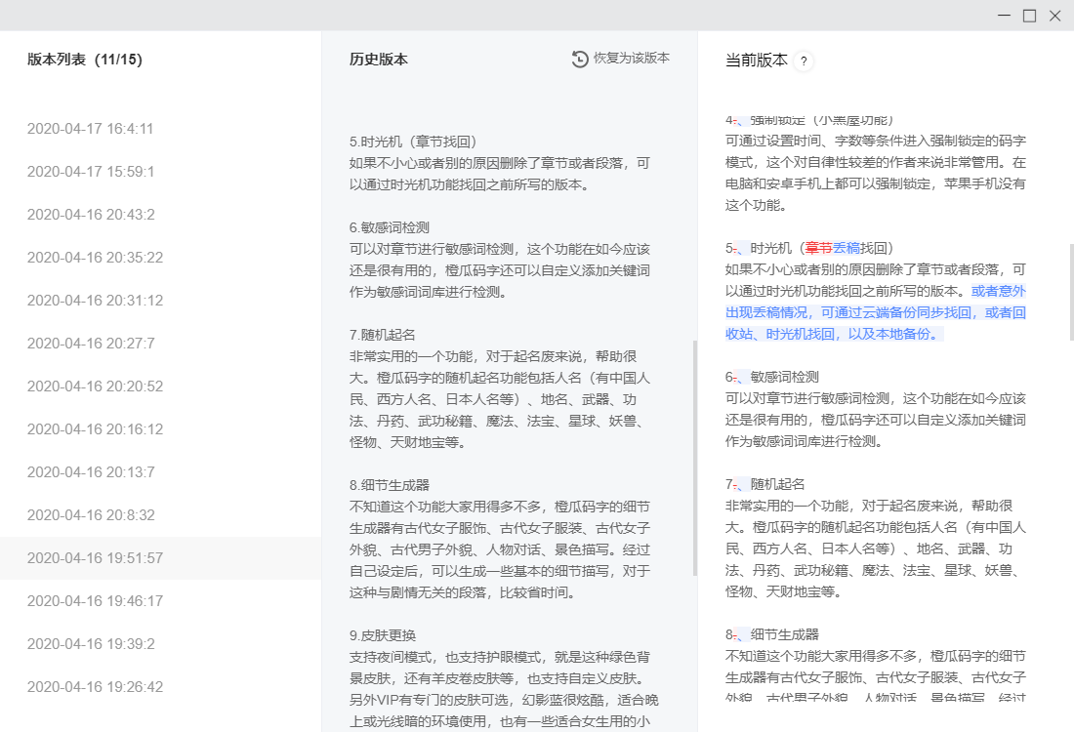Screen dimensions: 1074x732
Task: Click the 历史版本 panel title
Action: pyautogui.click(x=379, y=60)
